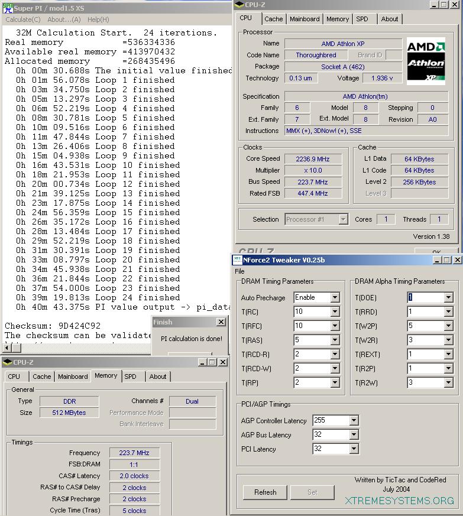This screenshot has height=516, width=463.
Task: Click the NForce2 Tweaker title bar icon
Action: pyautogui.click(x=237, y=260)
